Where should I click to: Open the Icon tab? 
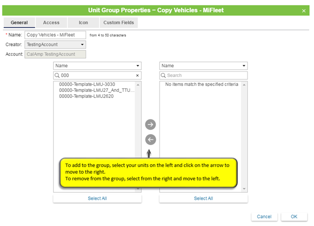click(x=83, y=23)
